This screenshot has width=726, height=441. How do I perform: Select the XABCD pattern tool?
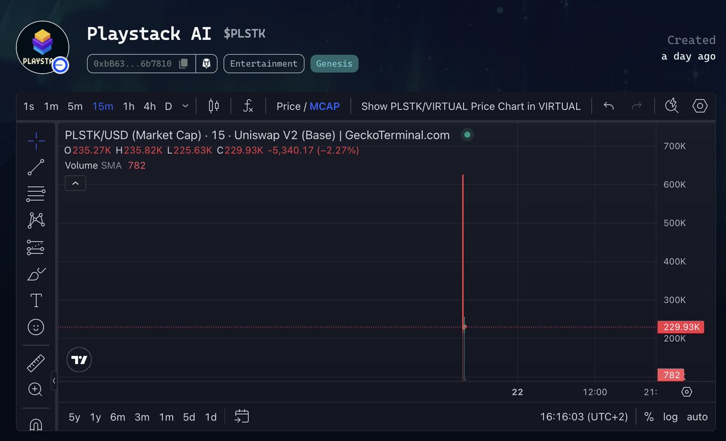click(36, 220)
